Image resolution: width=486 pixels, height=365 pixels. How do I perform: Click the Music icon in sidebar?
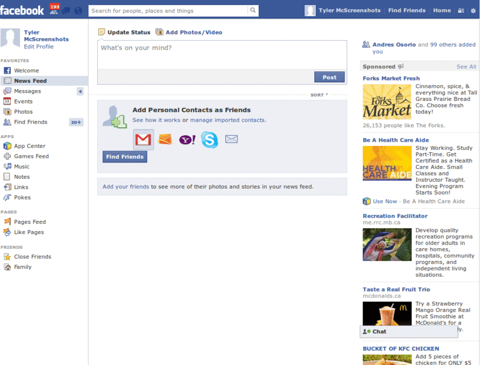(7, 166)
